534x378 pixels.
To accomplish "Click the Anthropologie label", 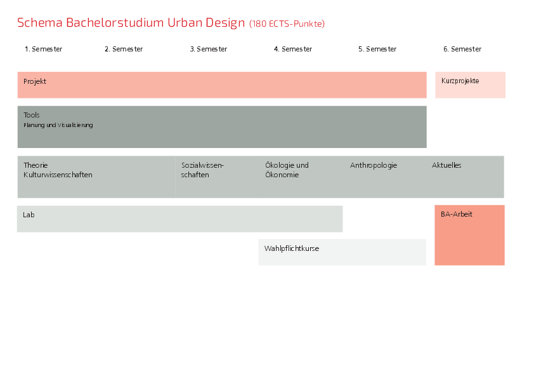I will pyautogui.click(x=374, y=165).
